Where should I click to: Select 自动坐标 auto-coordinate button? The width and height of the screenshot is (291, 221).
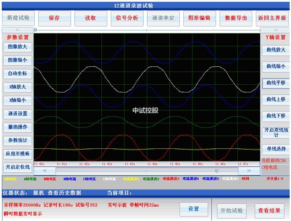tap(17, 73)
